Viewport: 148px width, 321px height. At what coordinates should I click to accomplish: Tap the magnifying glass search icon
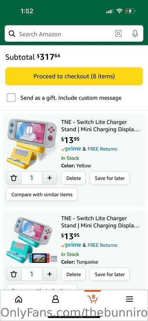12,34
